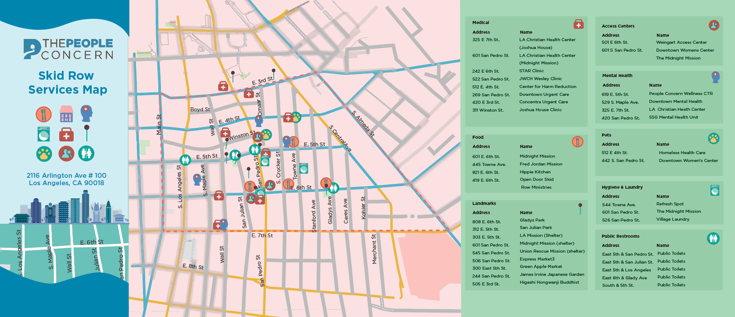The height and width of the screenshot is (317, 735).
Task: Click the "South & 5th St." restroom address
Action: (x=618, y=285)
